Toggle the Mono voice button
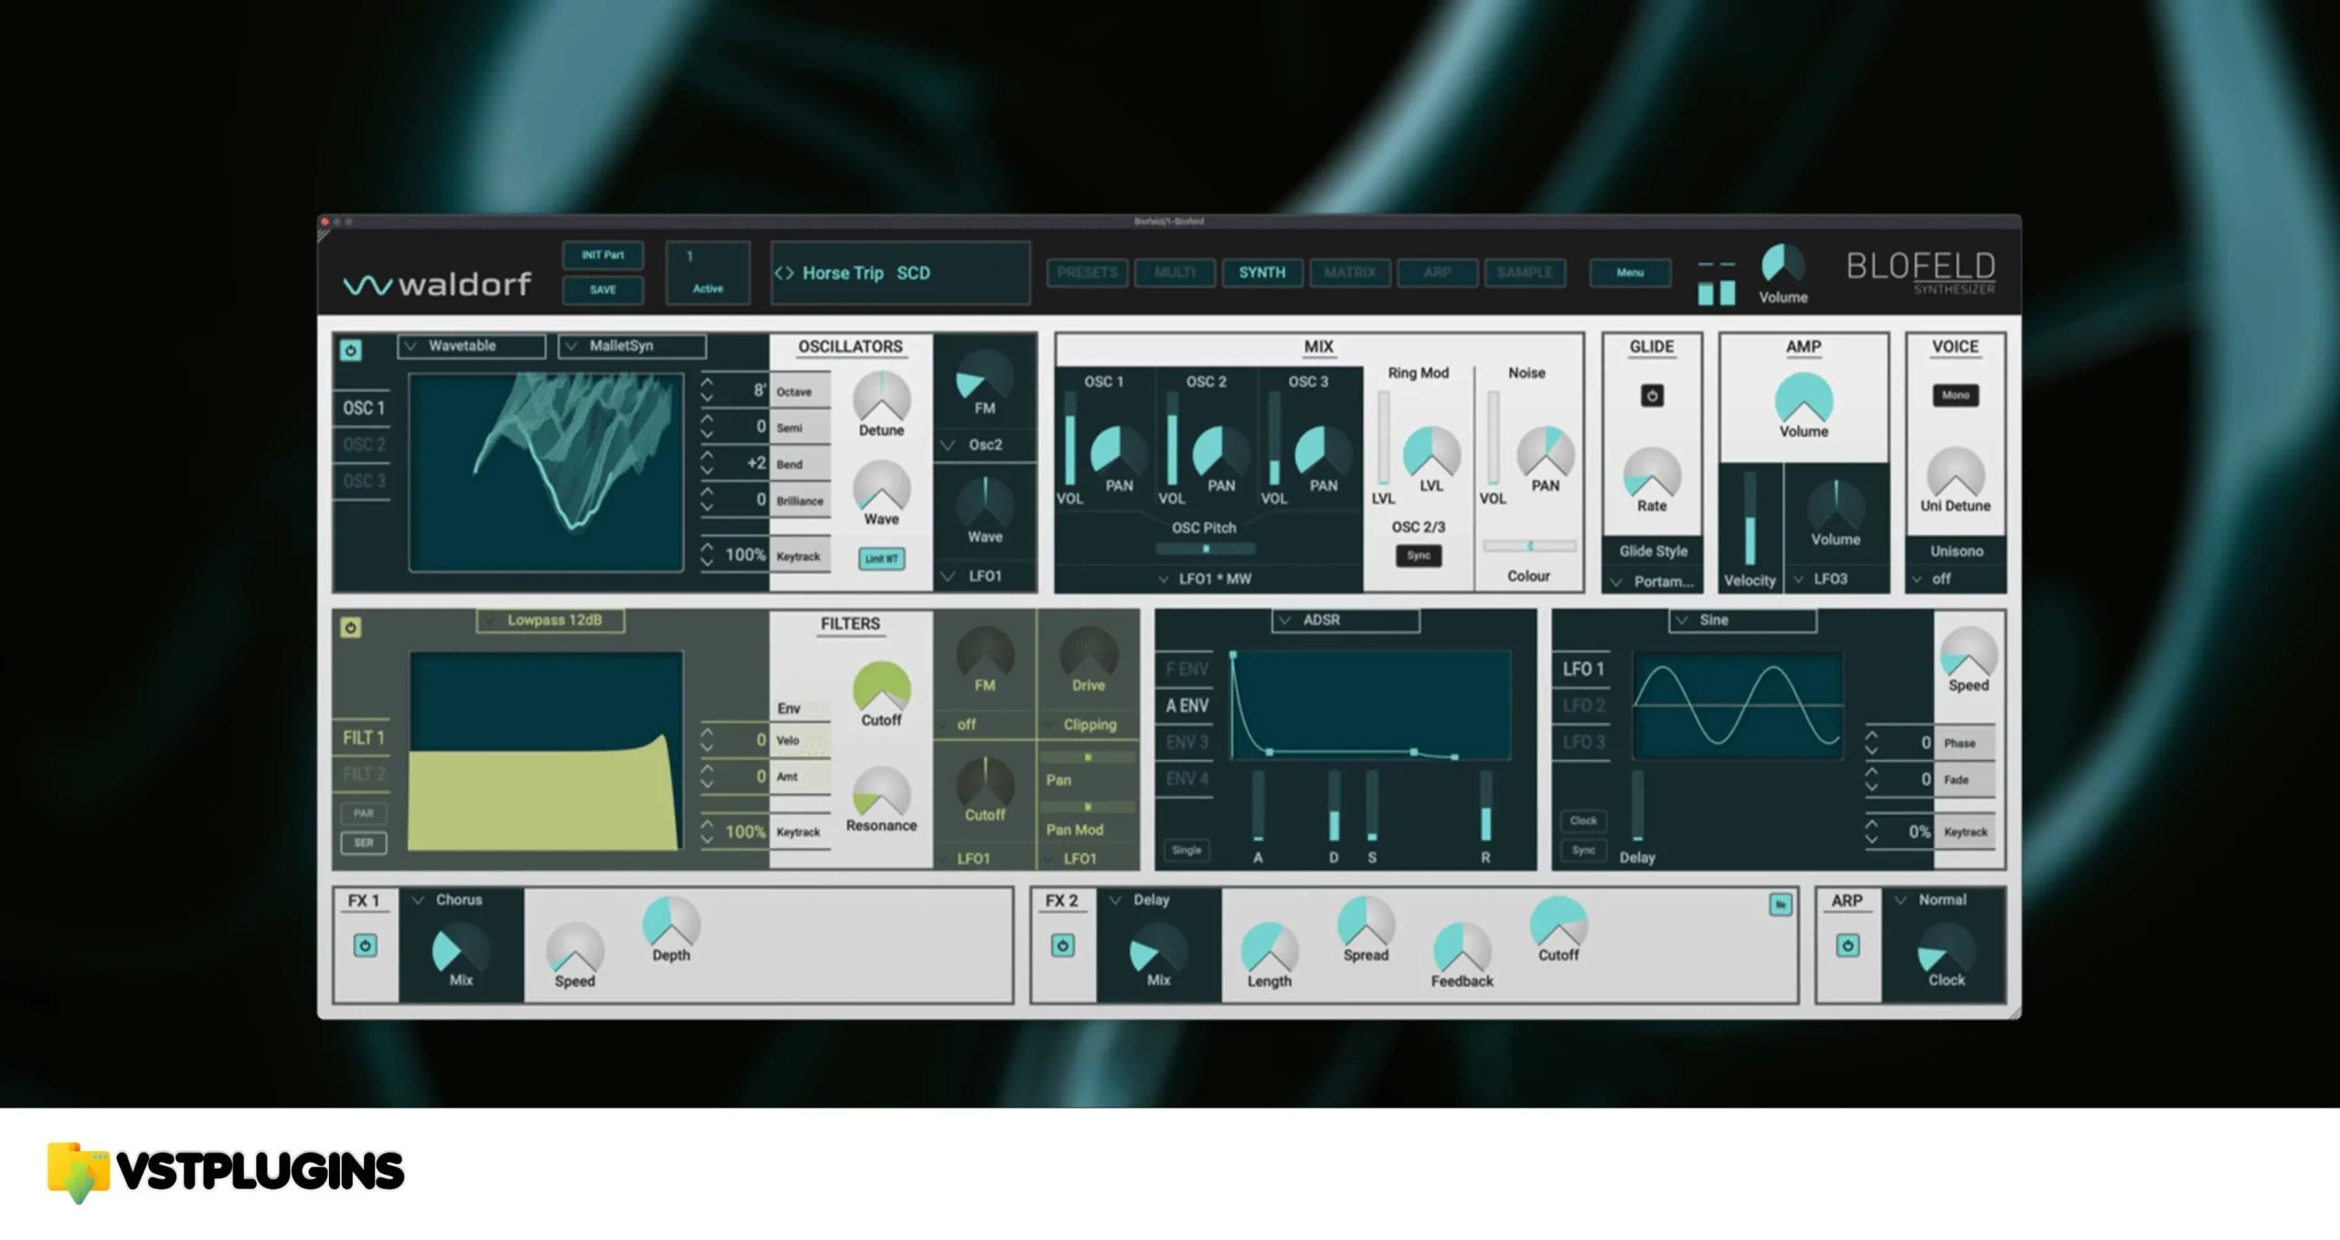2340x1240 pixels. pyautogui.click(x=1955, y=396)
